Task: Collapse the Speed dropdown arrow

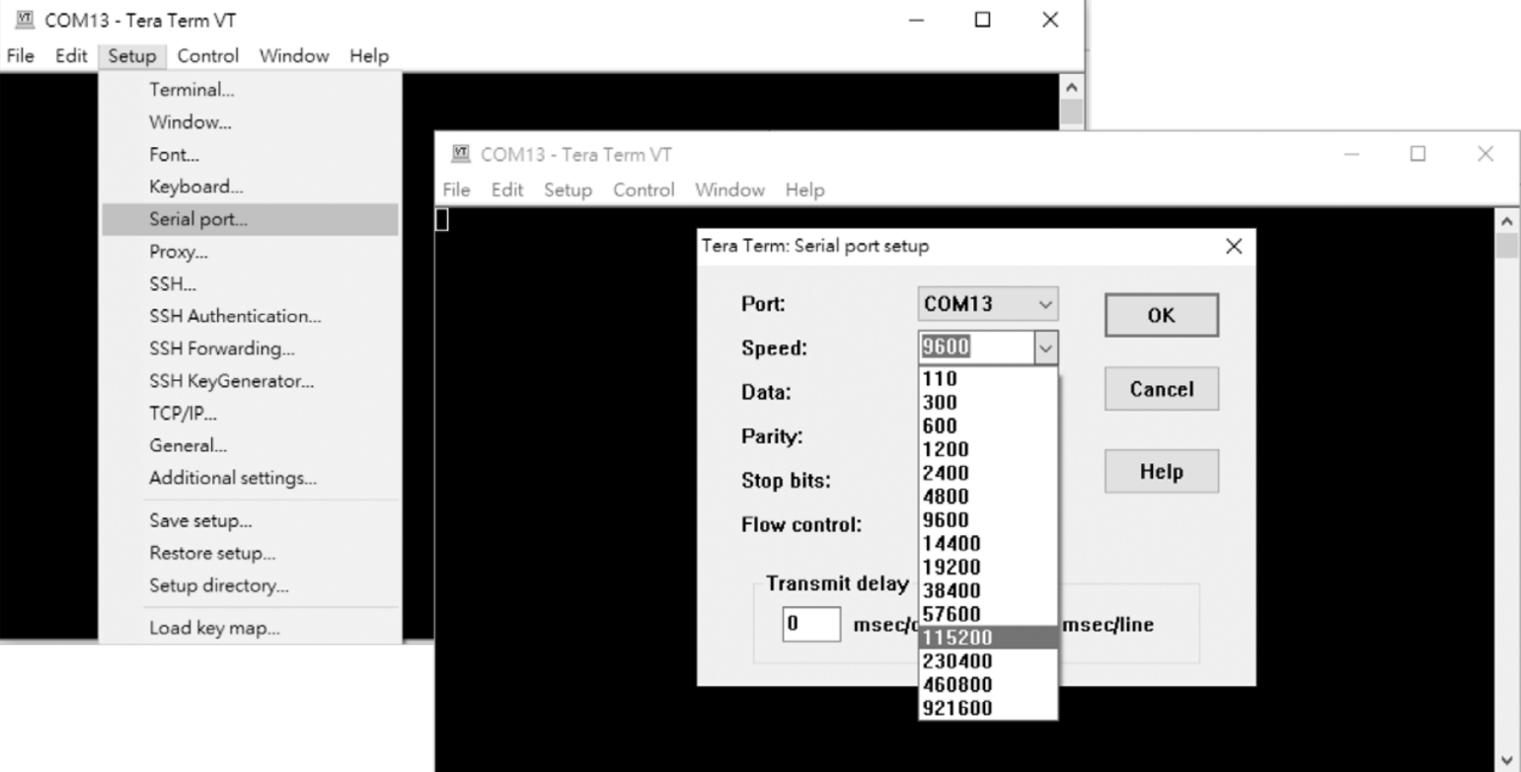Action: [x=1046, y=347]
